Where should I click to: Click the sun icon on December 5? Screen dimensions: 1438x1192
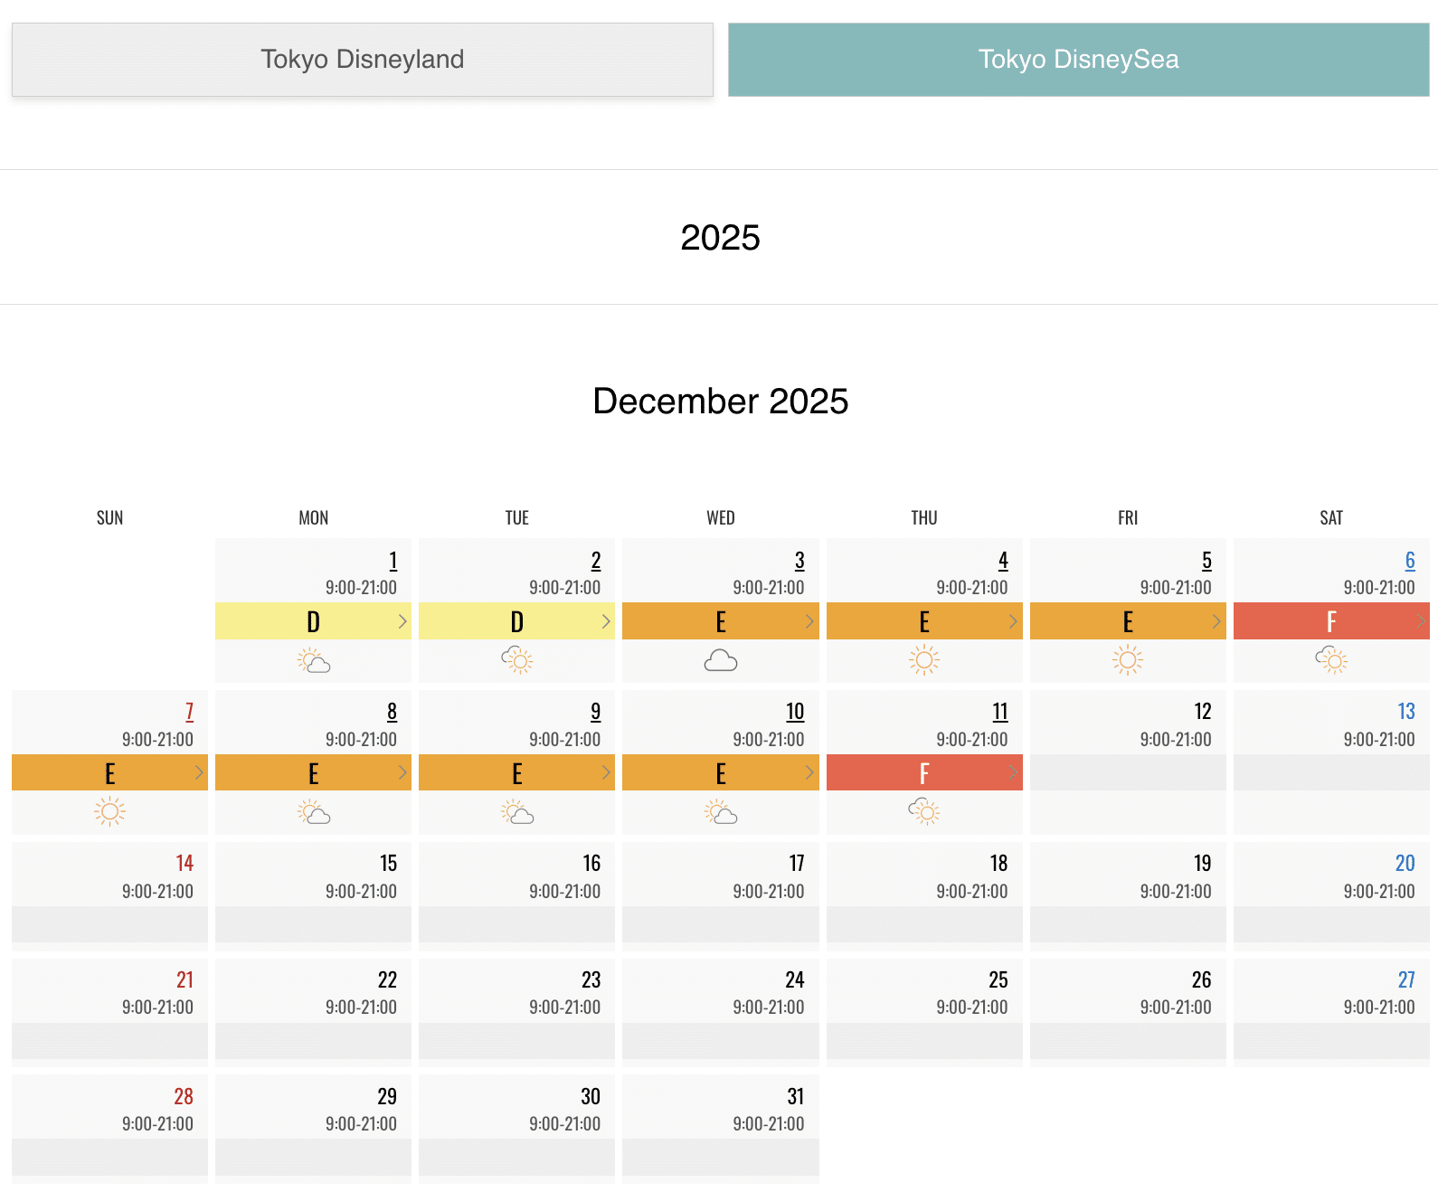click(1128, 660)
